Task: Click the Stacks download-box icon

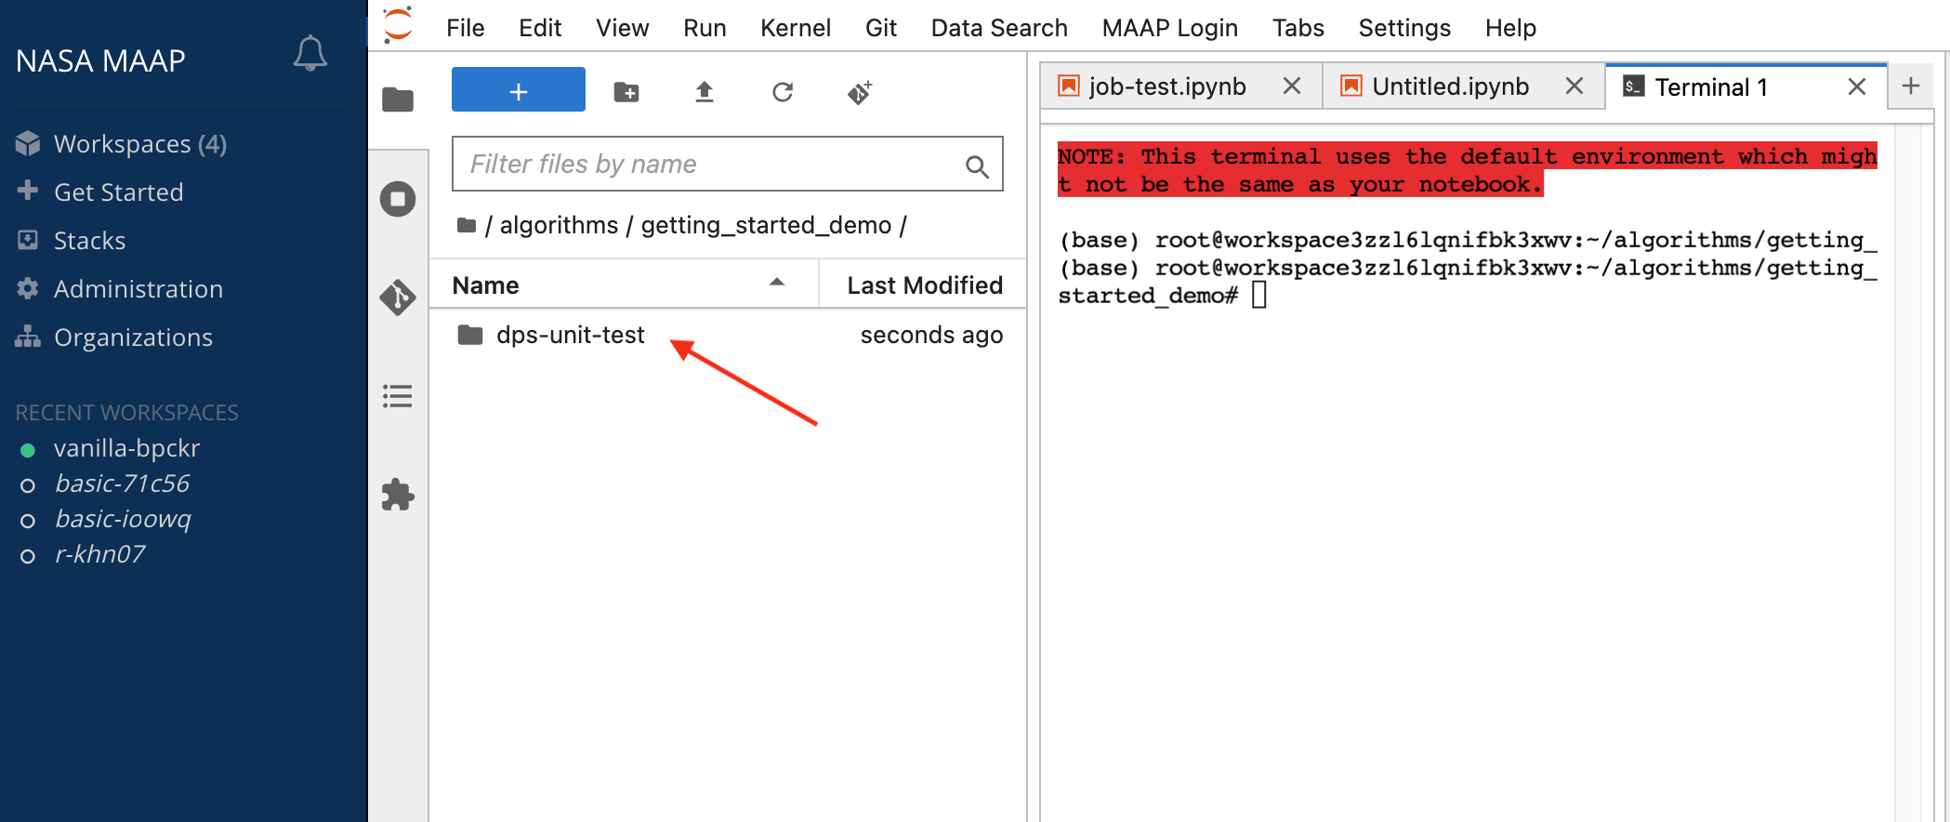Action: (28, 240)
